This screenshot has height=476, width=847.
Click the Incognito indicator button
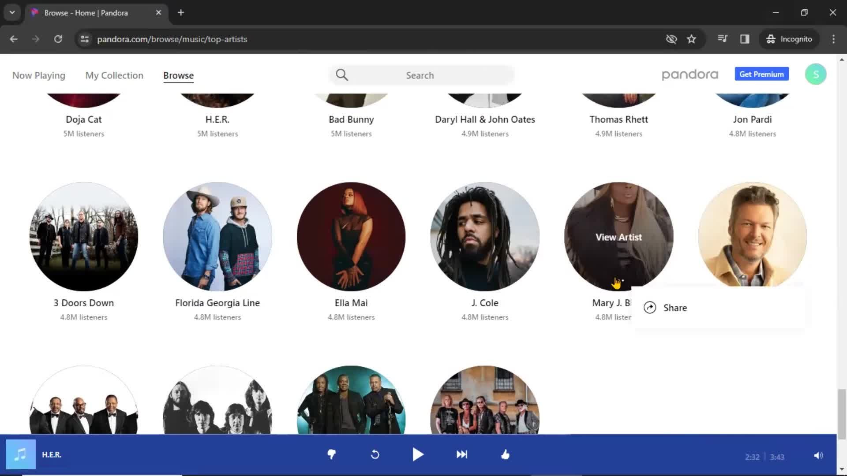pos(789,39)
